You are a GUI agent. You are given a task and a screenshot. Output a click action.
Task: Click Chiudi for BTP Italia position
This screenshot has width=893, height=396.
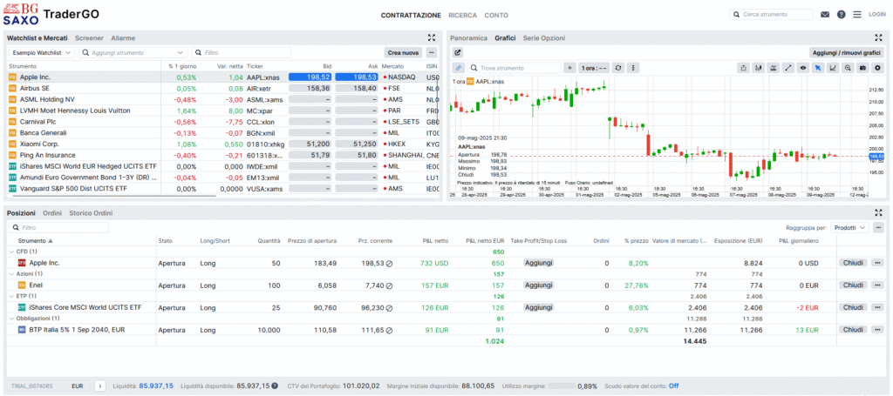click(x=853, y=330)
